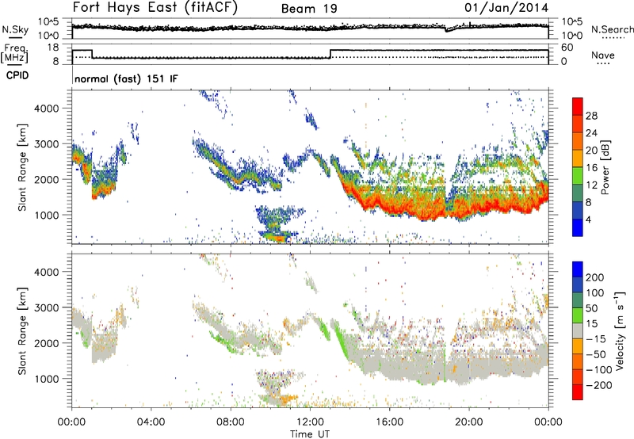Click the 'Fort Hays East (fitACF)' title
634x439 pixels.
click(155, 7)
